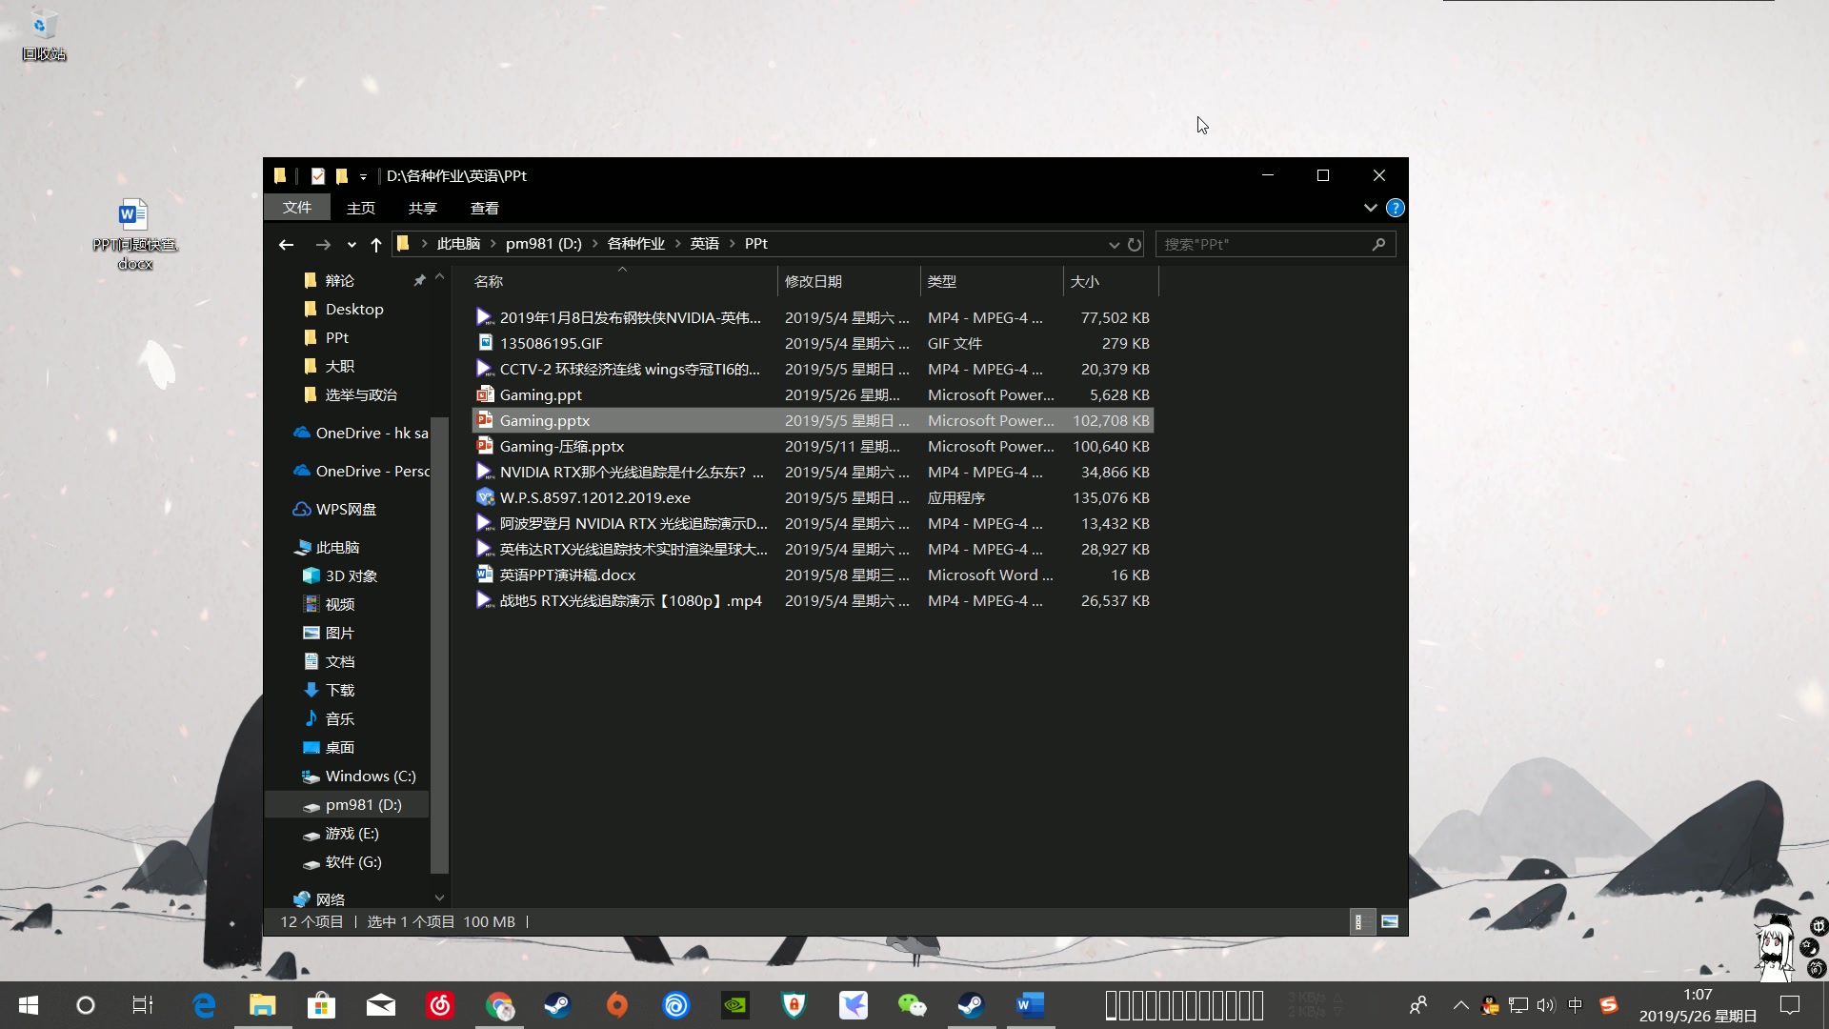Open the 文件 menu tab
This screenshot has height=1029, width=1829.
click(x=297, y=208)
